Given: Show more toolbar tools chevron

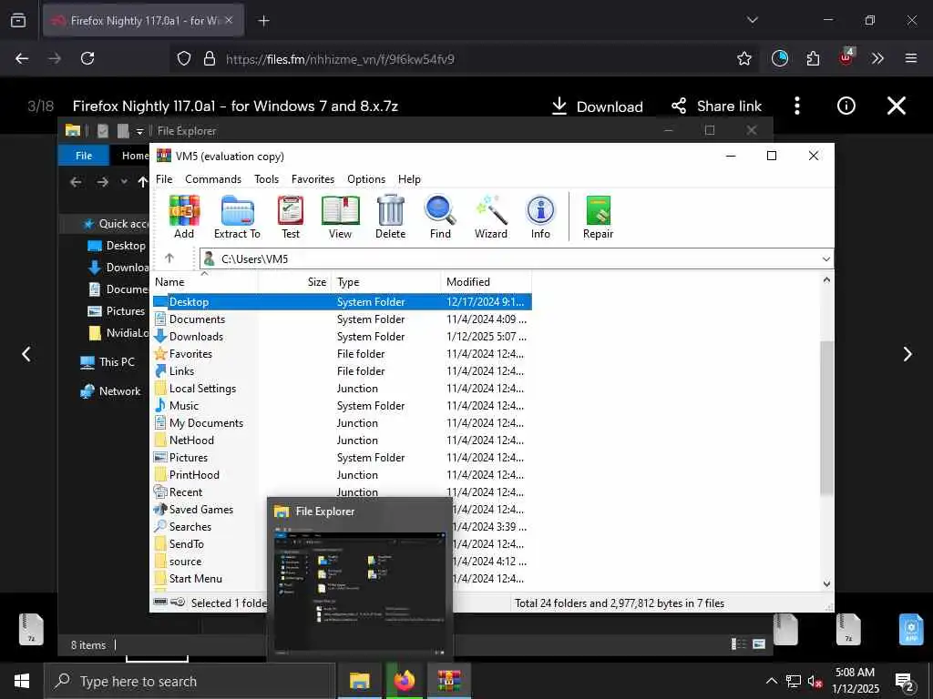Looking at the screenshot, I should (x=877, y=58).
